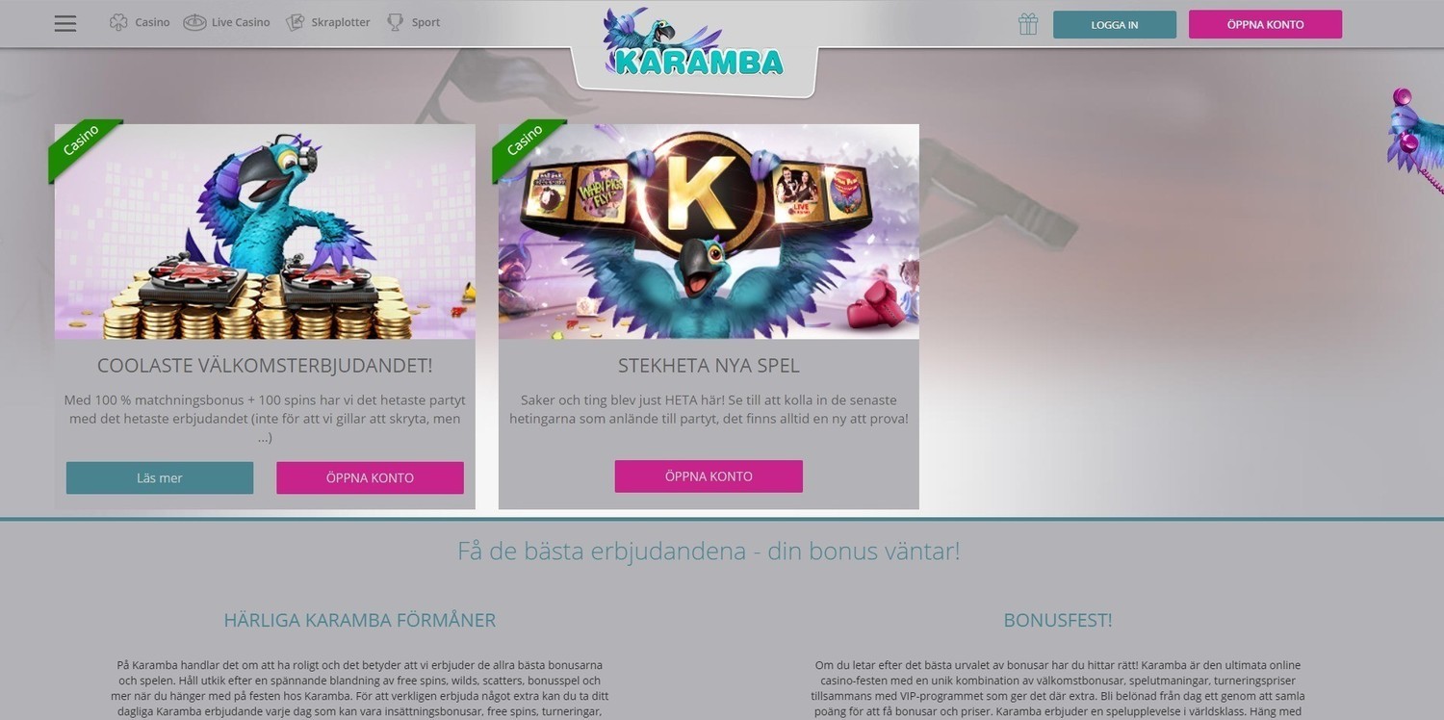Click the Skraplotter cards icon
This screenshot has height=720, width=1444.
(296, 23)
